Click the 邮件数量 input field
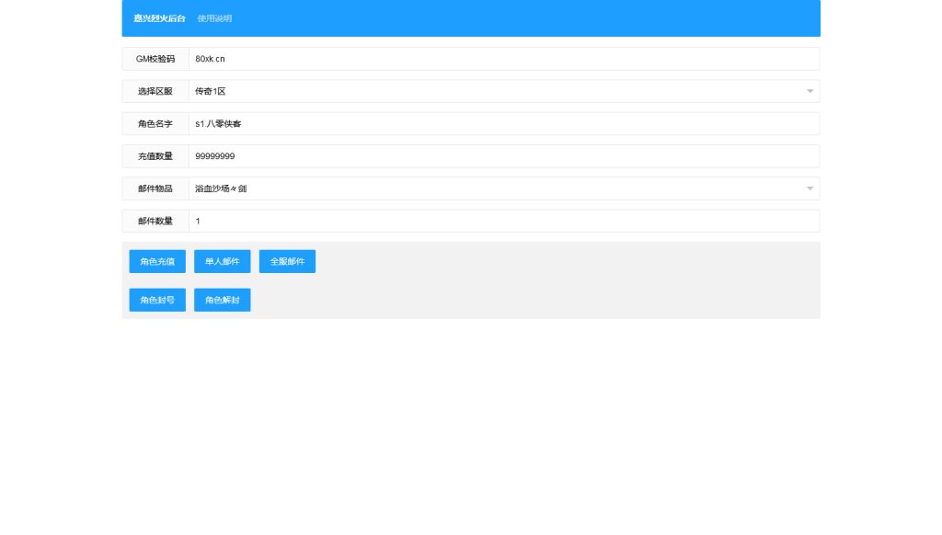Viewport: 942px width, 535px height. (x=502, y=221)
